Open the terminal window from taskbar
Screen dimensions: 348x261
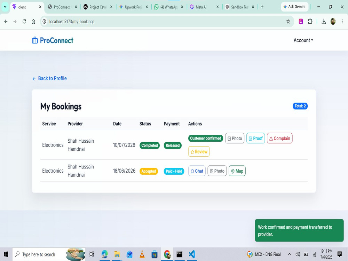click(179, 254)
